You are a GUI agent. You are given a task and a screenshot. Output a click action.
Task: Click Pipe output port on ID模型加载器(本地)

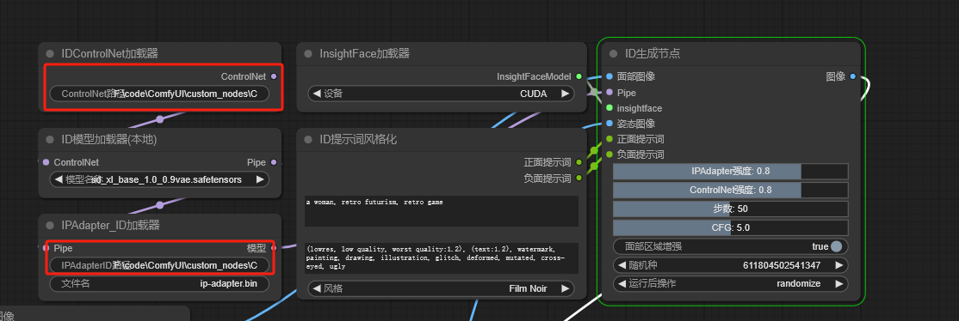[274, 162]
